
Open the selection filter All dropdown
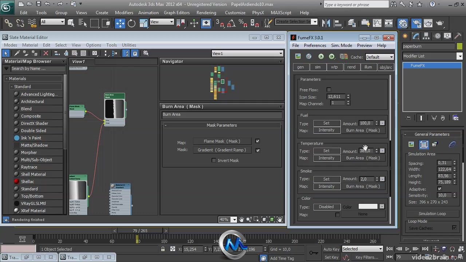coord(52,22)
